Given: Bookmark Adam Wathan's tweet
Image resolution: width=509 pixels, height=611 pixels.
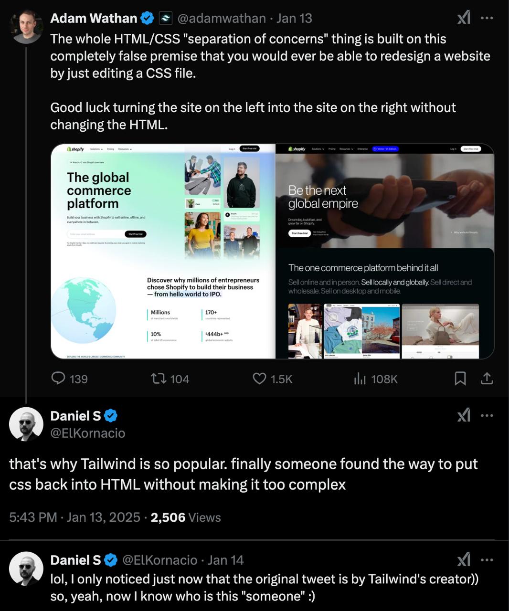Looking at the screenshot, I should tap(460, 379).
